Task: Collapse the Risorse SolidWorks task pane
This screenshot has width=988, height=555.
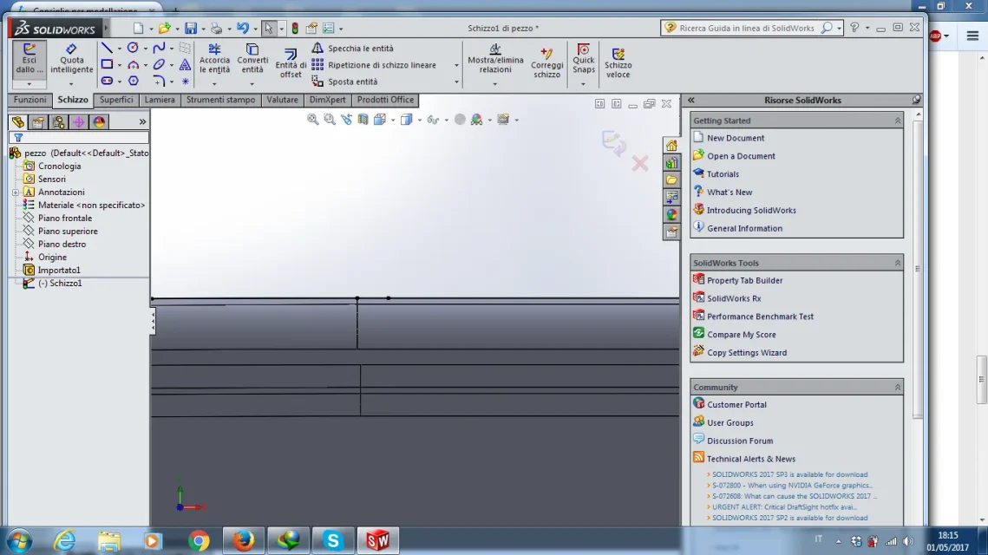Action: 690,100
